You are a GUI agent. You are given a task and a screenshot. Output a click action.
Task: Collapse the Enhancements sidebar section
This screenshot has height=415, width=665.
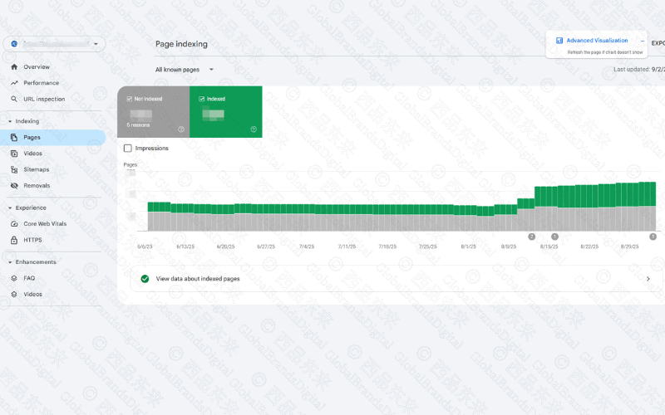[8, 262]
